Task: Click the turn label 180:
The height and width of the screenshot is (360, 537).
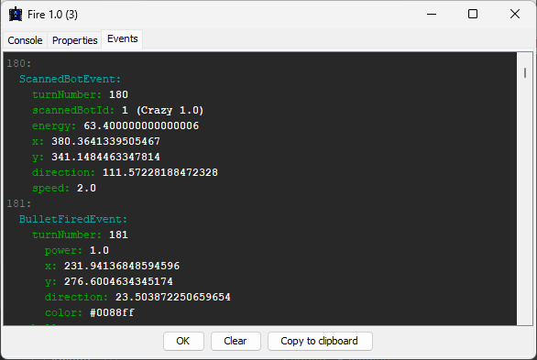Action: click(19, 63)
